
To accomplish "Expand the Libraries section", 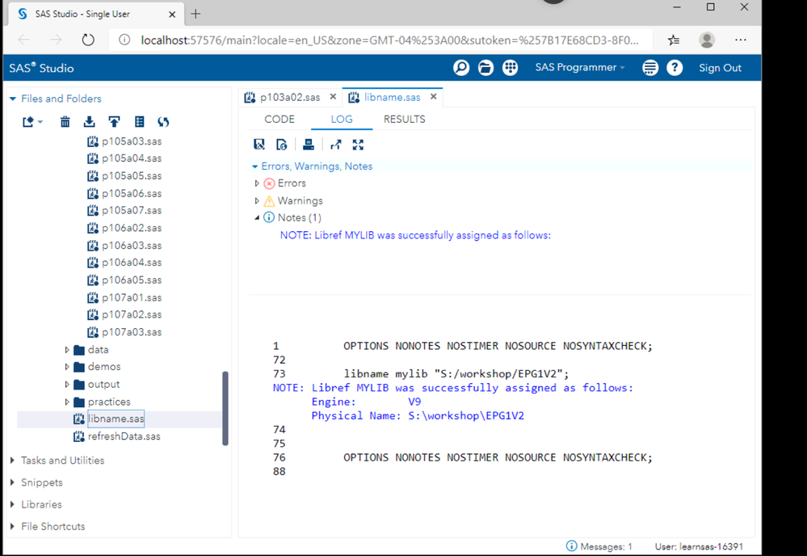I will click(x=12, y=504).
